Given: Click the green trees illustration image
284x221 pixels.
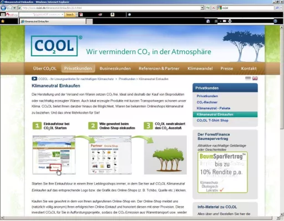Looking at the screenshot, I should coord(165,155).
